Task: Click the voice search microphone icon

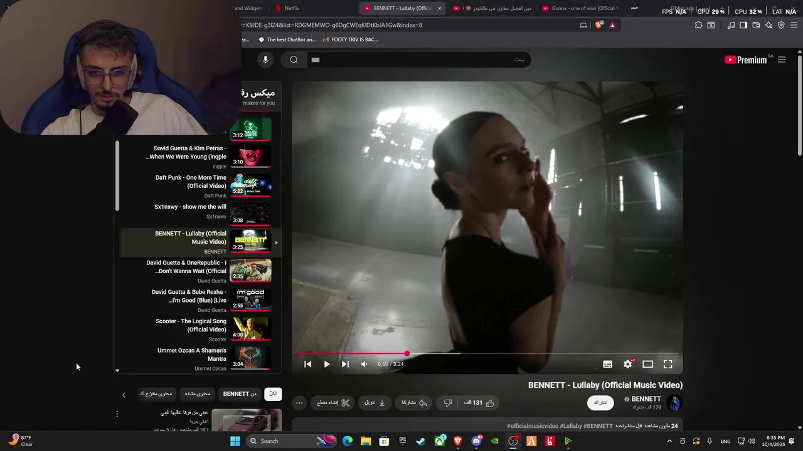Action: coord(265,60)
